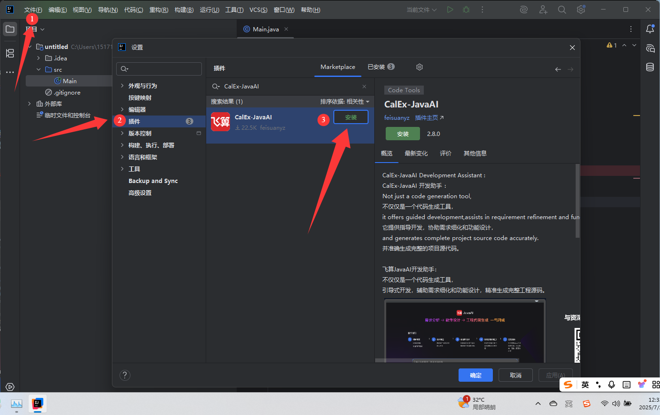660x415 pixels.
Task: Click the plugin search field with CalEx-JavaAI
Action: tap(289, 87)
